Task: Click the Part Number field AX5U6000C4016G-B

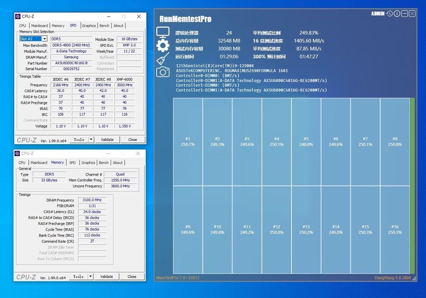Action: click(x=71, y=63)
